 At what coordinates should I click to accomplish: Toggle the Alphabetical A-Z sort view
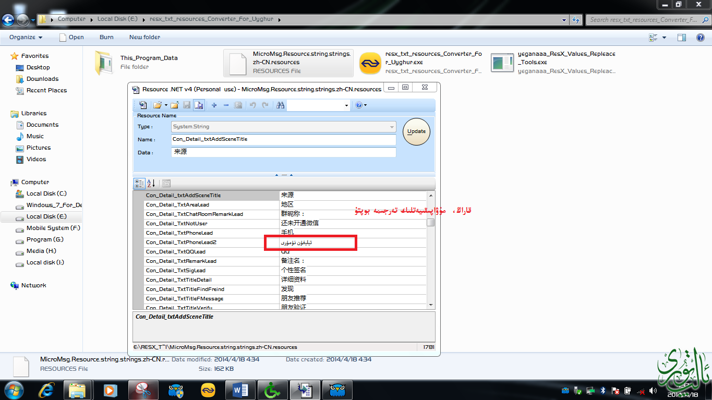151,183
